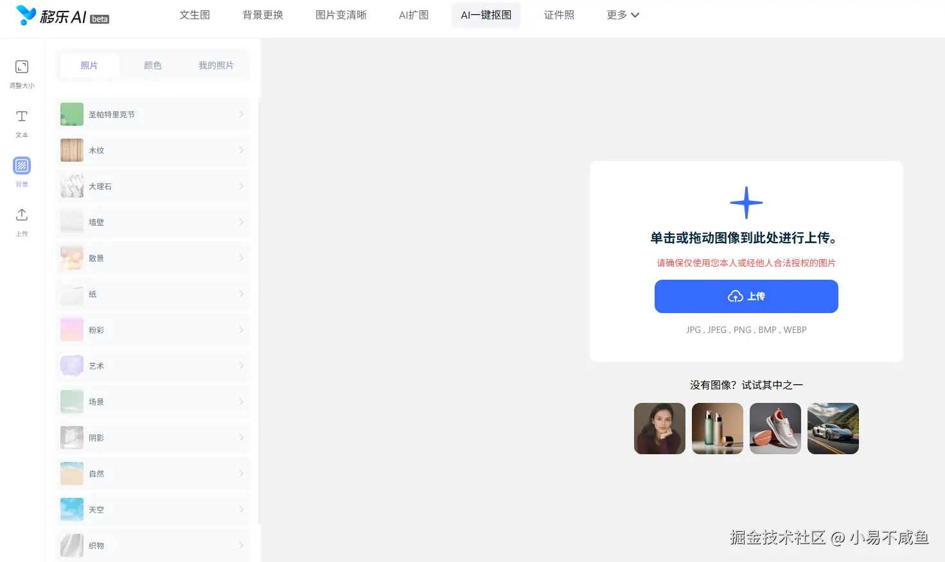The height and width of the screenshot is (562, 945).
Task: Open the 上传 upload sidebar tool
Action: [x=22, y=222]
